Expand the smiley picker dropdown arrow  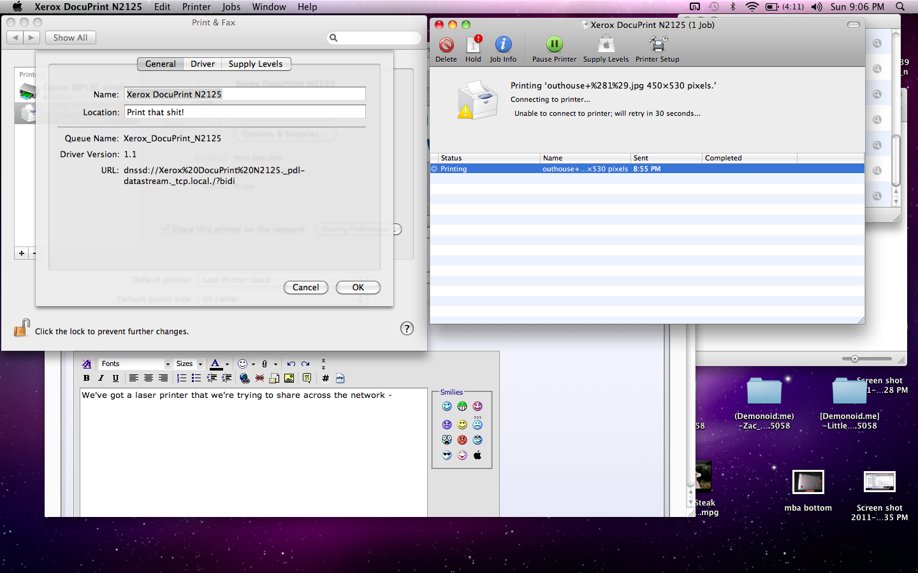pyautogui.click(x=253, y=365)
